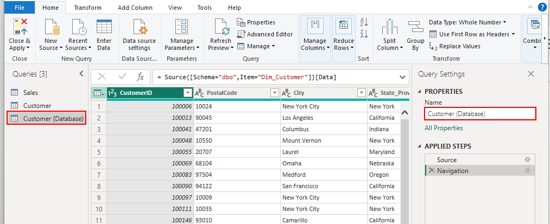550x224 pixels.
Task: Collapse the APPLIED STEPS section
Action: tap(420, 146)
